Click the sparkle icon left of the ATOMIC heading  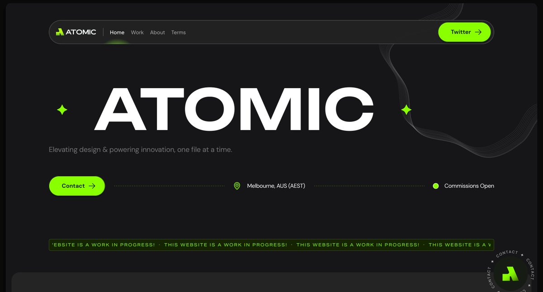(x=62, y=109)
